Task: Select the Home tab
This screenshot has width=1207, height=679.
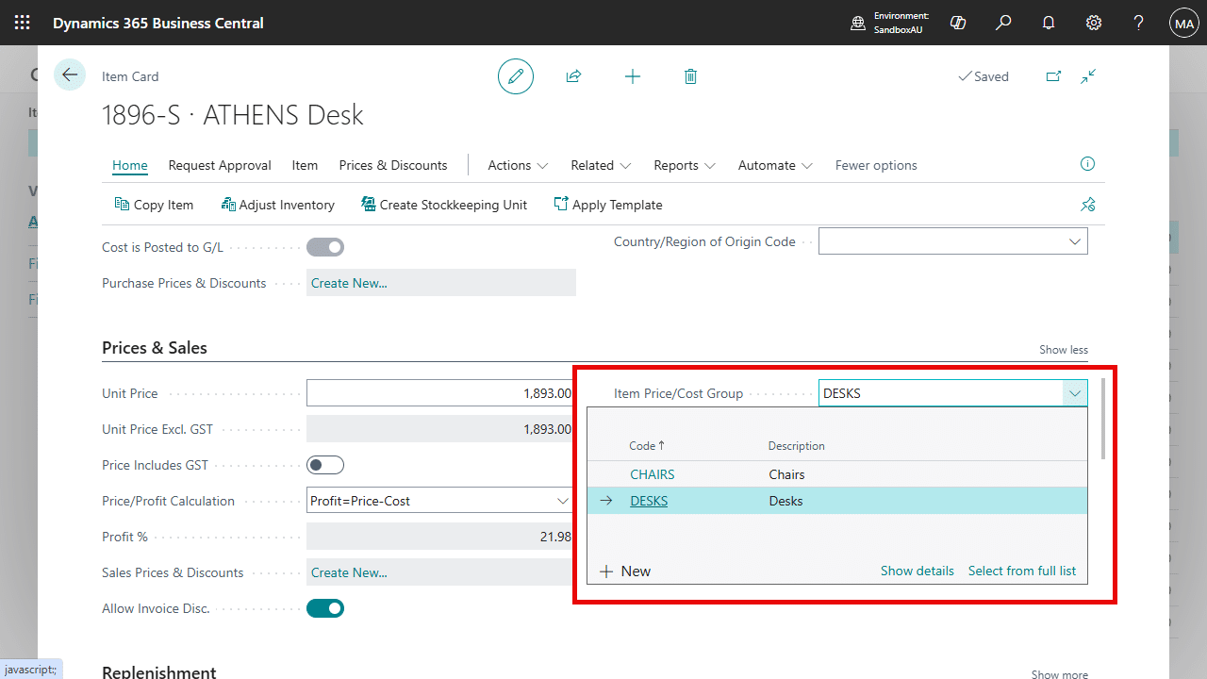Action: (x=130, y=165)
